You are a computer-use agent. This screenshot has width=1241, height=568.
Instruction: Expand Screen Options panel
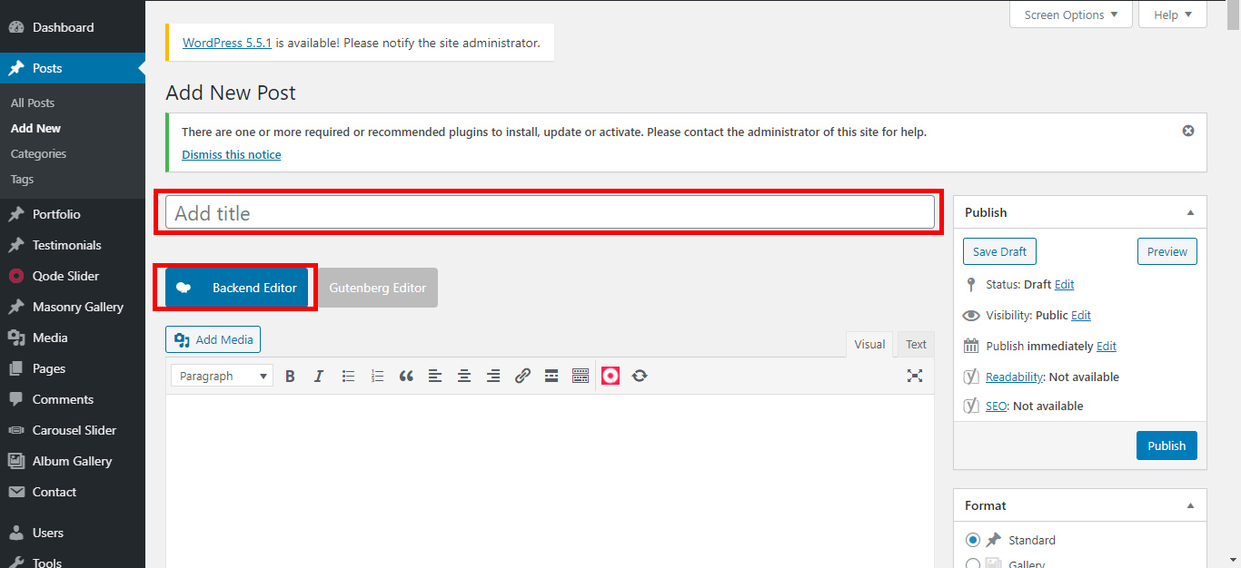point(1071,15)
